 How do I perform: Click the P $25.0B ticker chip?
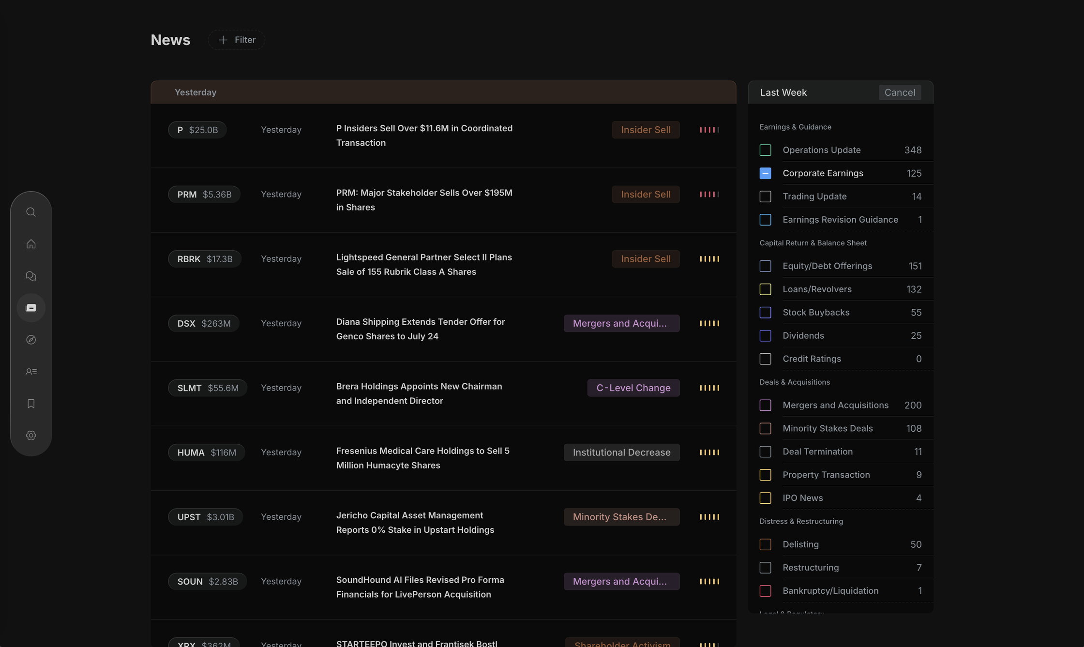click(x=197, y=130)
